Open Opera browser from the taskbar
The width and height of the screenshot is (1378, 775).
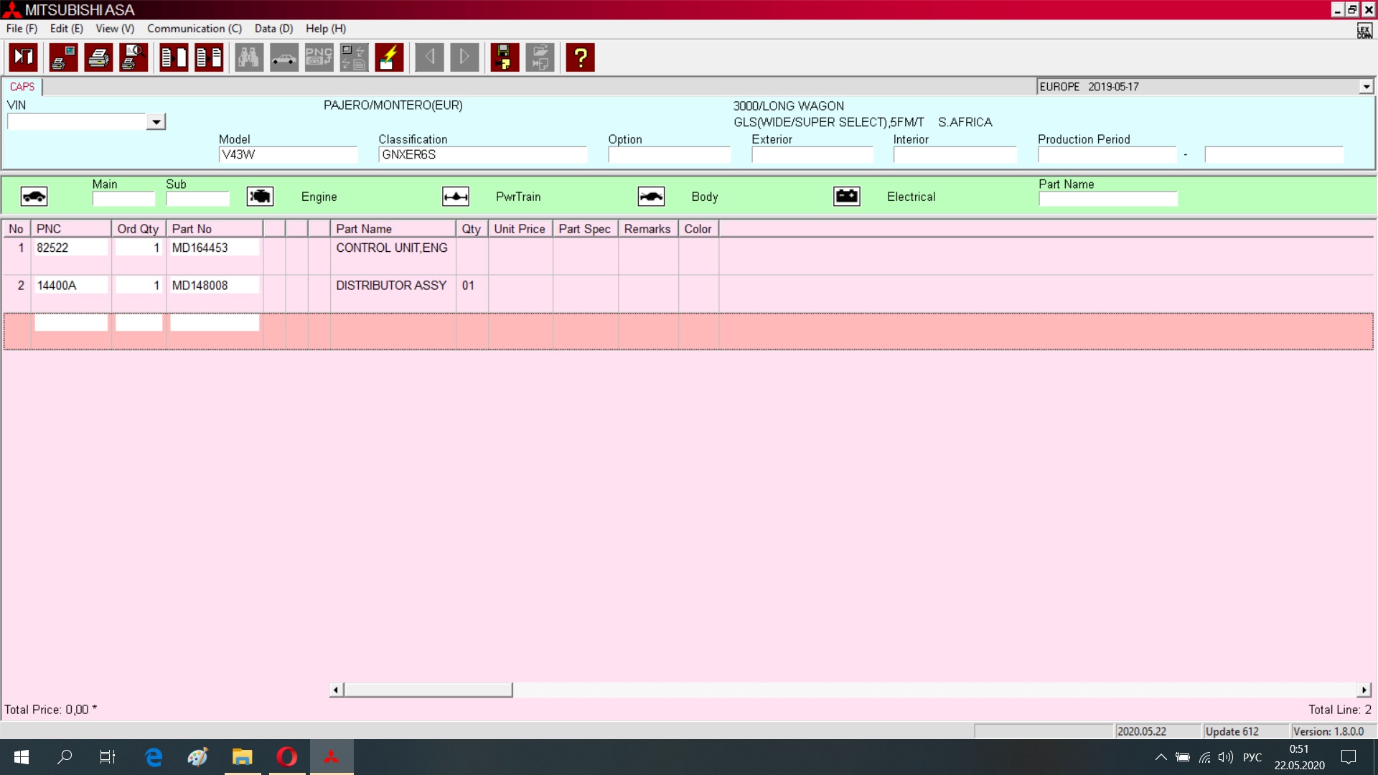[287, 757]
